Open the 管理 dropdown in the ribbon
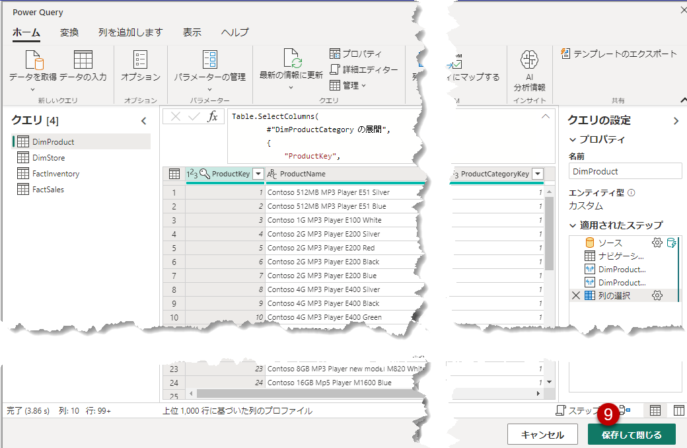The image size is (687, 448). pyautogui.click(x=347, y=85)
